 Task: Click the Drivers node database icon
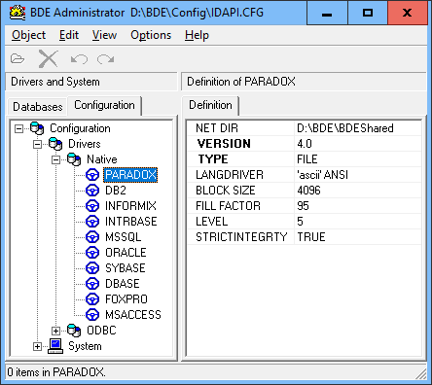tap(55, 144)
